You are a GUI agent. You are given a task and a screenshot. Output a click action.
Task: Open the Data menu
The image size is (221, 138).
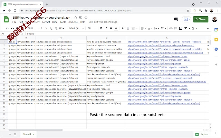click(55, 22)
